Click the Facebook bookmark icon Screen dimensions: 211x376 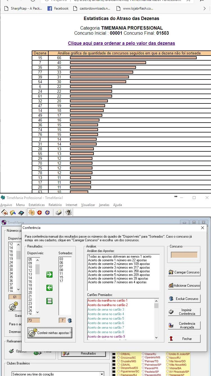click(x=50, y=8)
